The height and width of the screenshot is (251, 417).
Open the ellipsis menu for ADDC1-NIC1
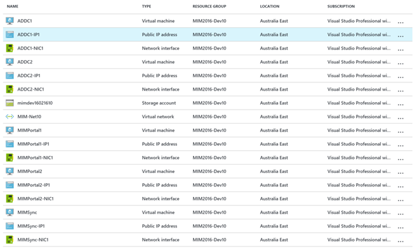tap(400, 50)
